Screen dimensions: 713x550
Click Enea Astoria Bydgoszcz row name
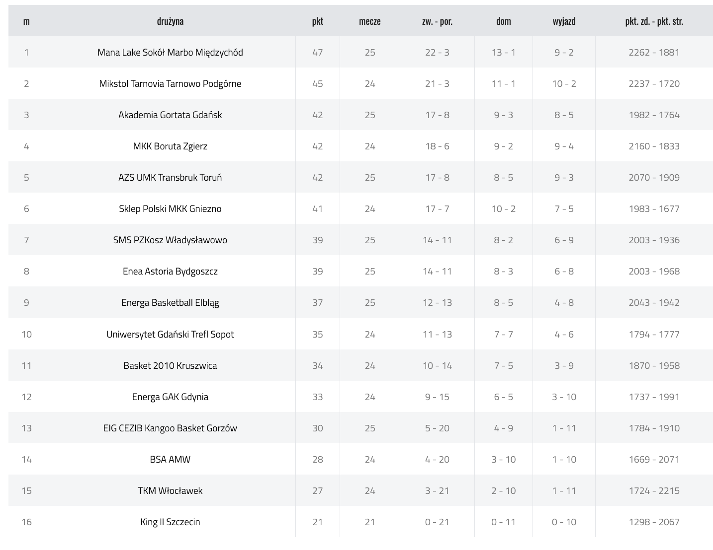pos(170,271)
